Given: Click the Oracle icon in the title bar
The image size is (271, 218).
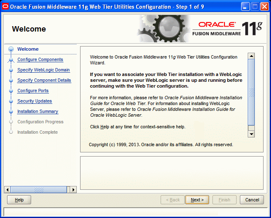Looking at the screenshot, I should click(x=5, y=7).
